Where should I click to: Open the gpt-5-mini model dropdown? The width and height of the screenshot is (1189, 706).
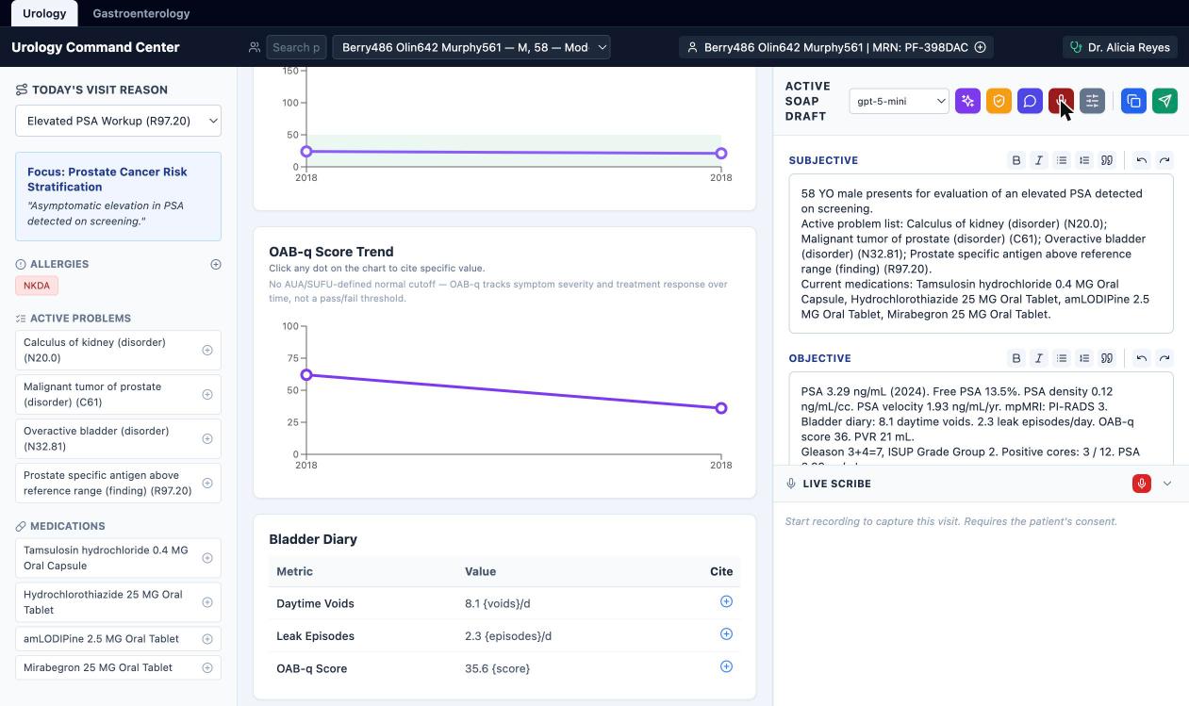click(x=899, y=101)
